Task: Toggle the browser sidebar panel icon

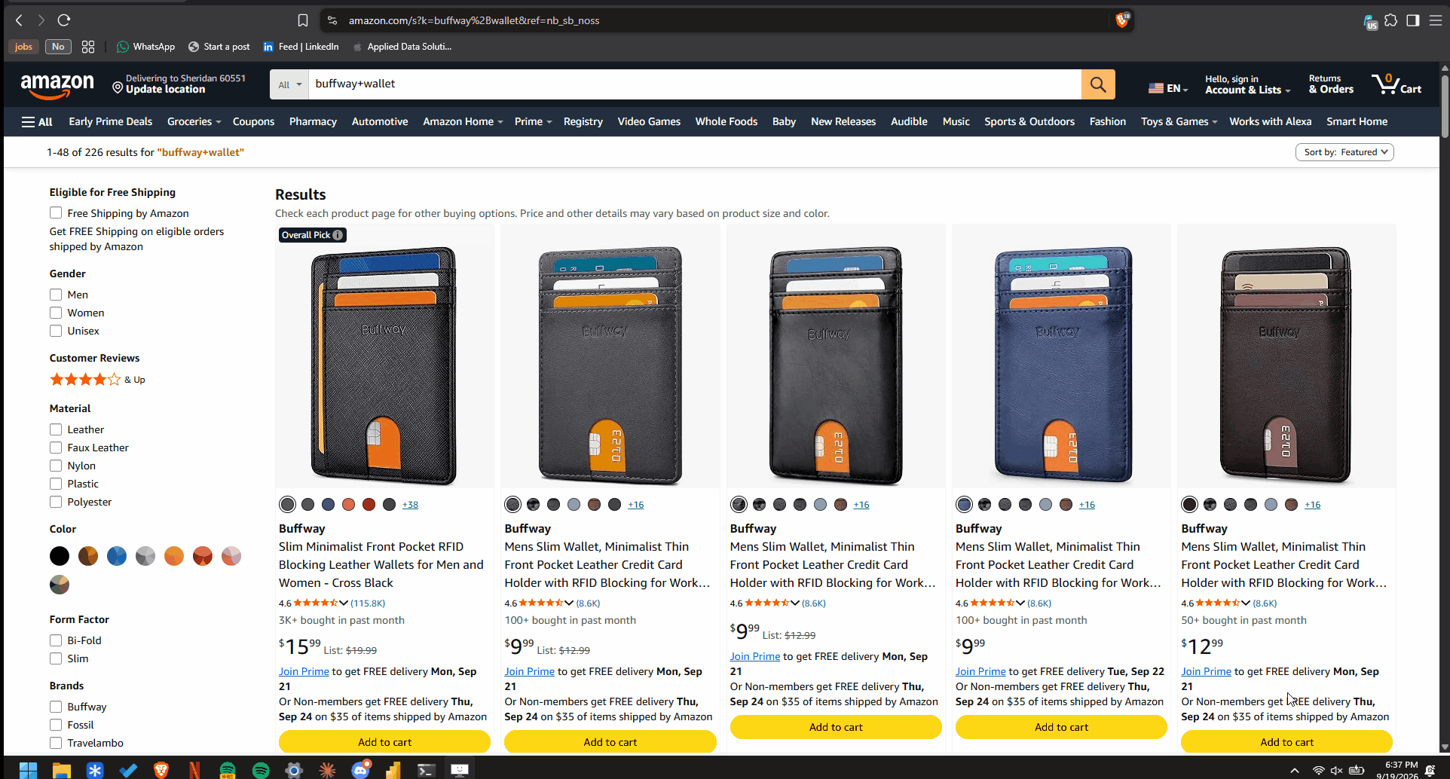Action: pos(1413,20)
